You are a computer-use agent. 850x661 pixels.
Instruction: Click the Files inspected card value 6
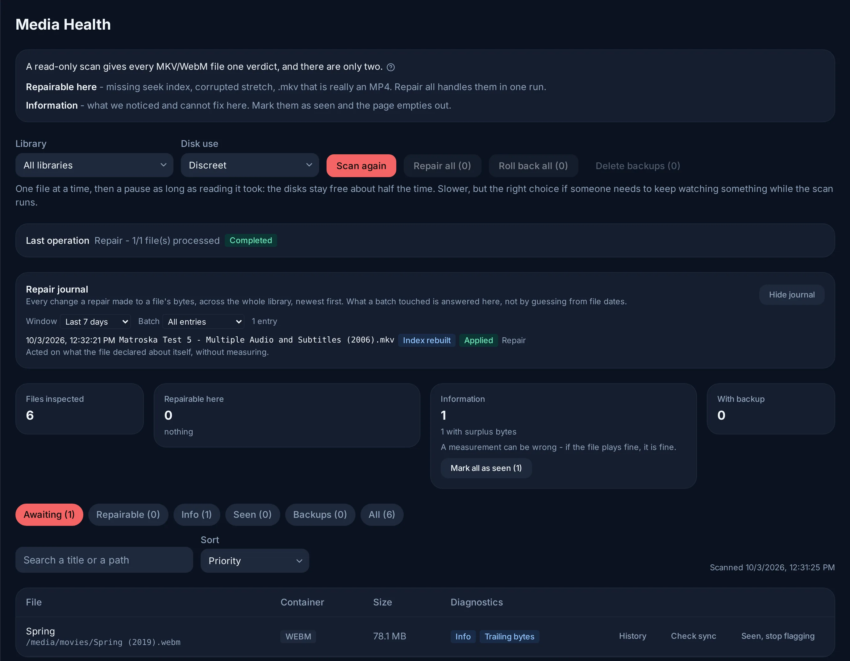click(x=30, y=415)
